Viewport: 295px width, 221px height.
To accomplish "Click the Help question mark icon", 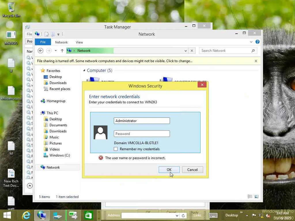I will [257, 42].
